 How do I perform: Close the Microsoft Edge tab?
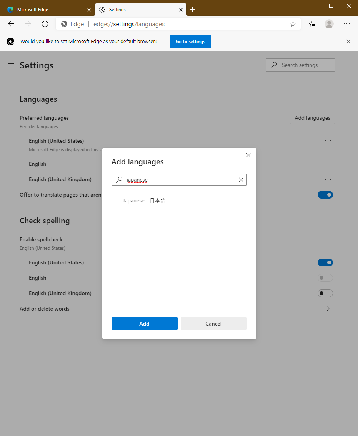click(x=89, y=10)
